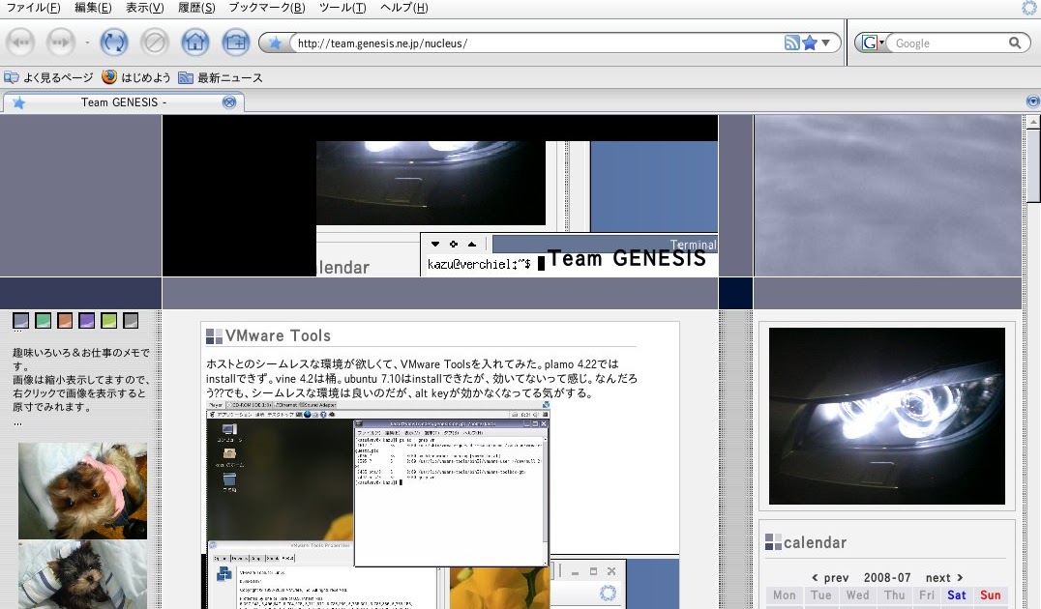Click the 2008-07 calendar month label
This screenshot has height=609, width=1041.
coord(887,578)
